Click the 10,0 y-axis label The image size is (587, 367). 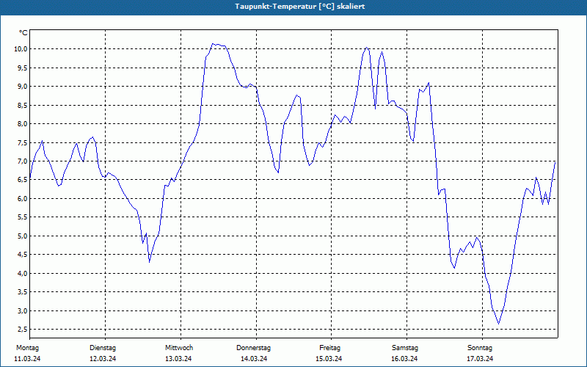pyautogui.click(x=21, y=49)
